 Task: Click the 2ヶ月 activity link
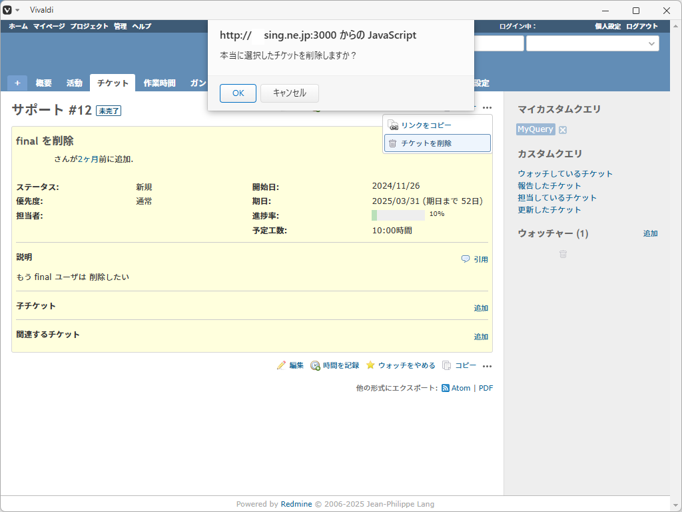[x=88, y=159]
